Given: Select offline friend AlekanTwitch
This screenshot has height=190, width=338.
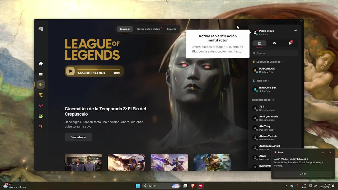Looking at the screenshot, I should pyautogui.click(x=268, y=136).
